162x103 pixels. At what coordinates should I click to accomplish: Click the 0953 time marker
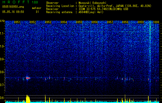(48, 22)
